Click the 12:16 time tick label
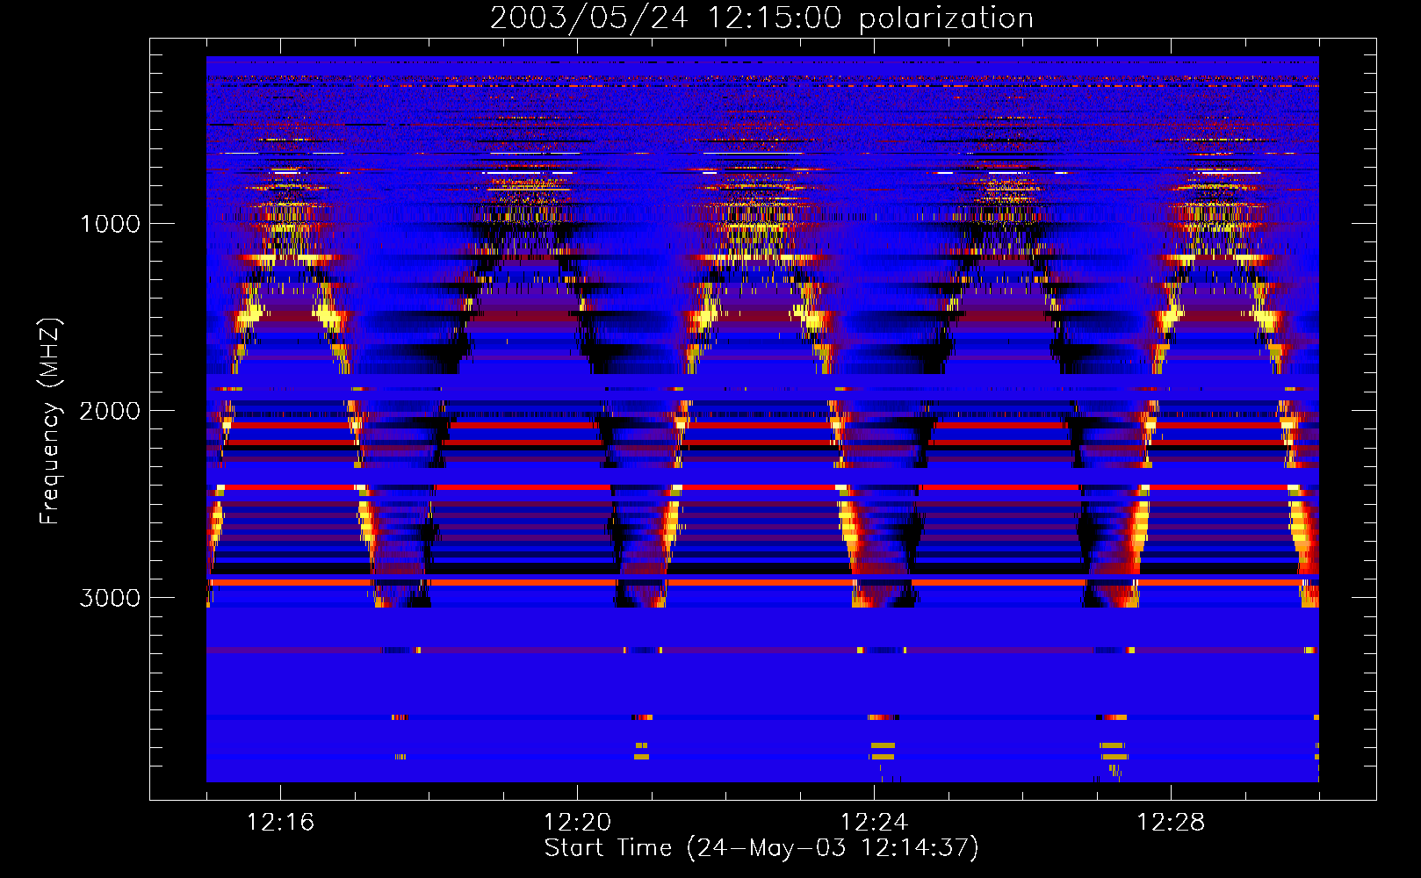Image resolution: width=1421 pixels, height=878 pixels. (x=280, y=822)
